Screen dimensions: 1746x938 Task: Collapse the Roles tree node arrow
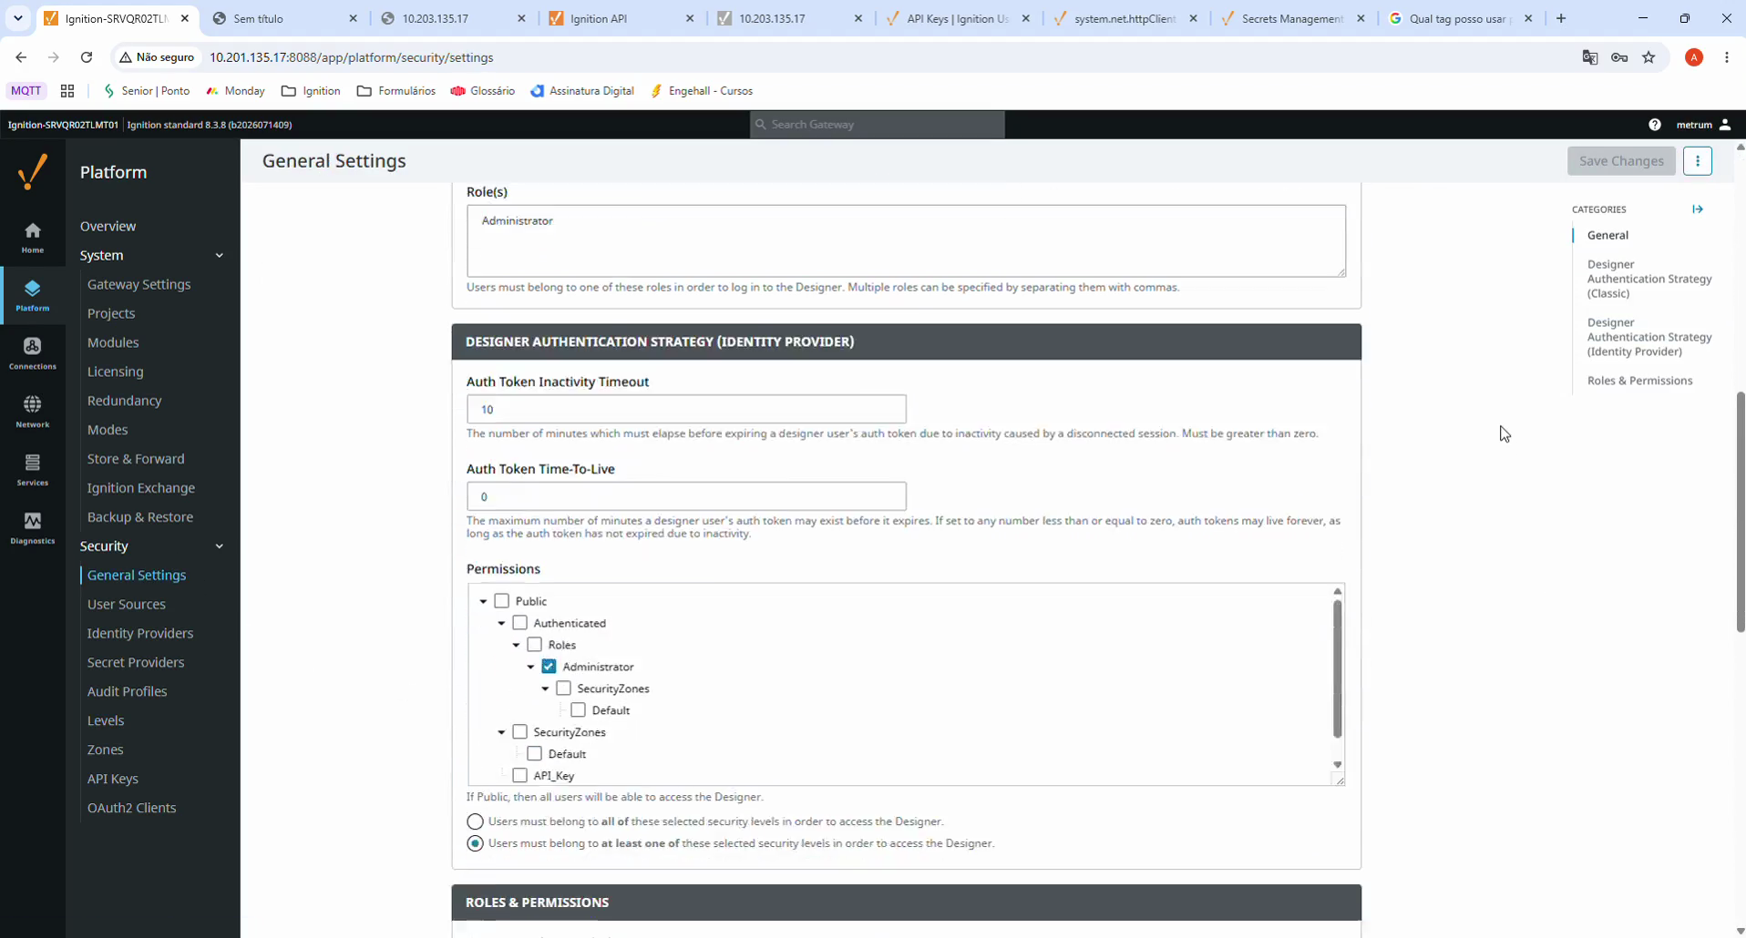516,645
